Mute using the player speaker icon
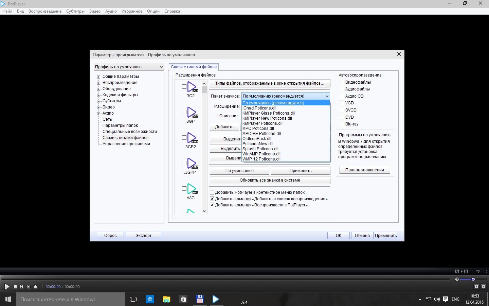This screenshot has width=489, height=306. 456,279
